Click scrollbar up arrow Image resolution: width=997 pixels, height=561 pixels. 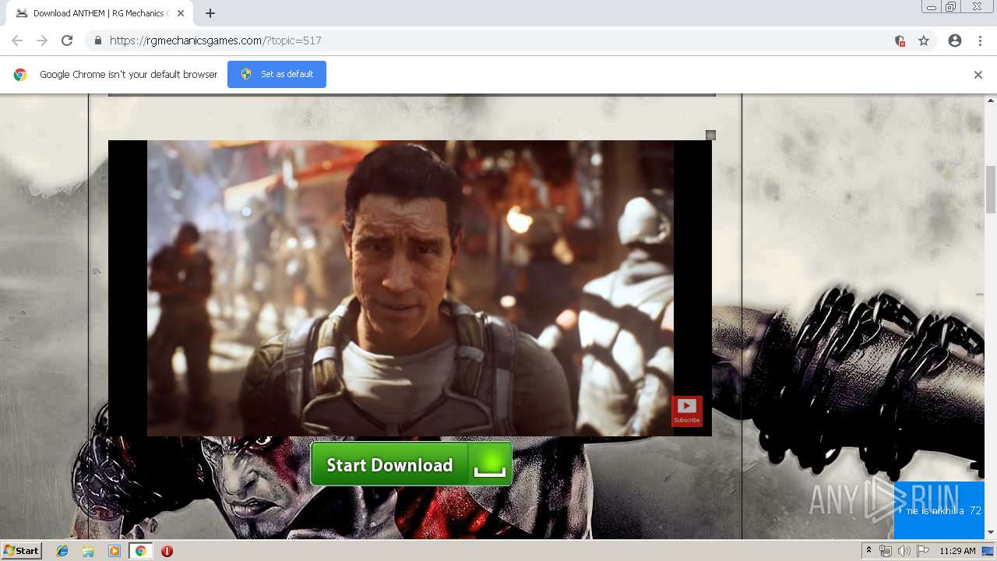click(991, 100)
